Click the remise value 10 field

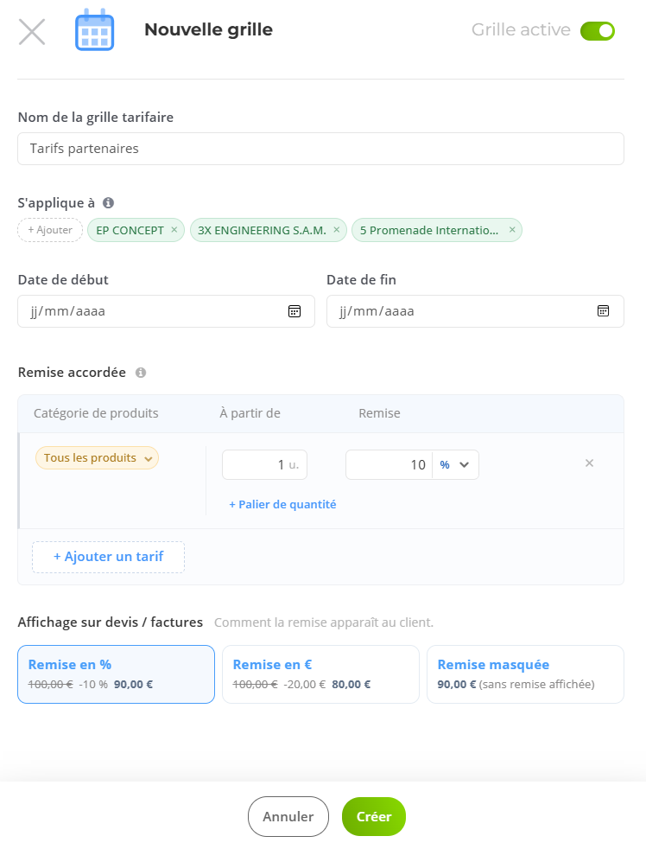tap(389, 464)
